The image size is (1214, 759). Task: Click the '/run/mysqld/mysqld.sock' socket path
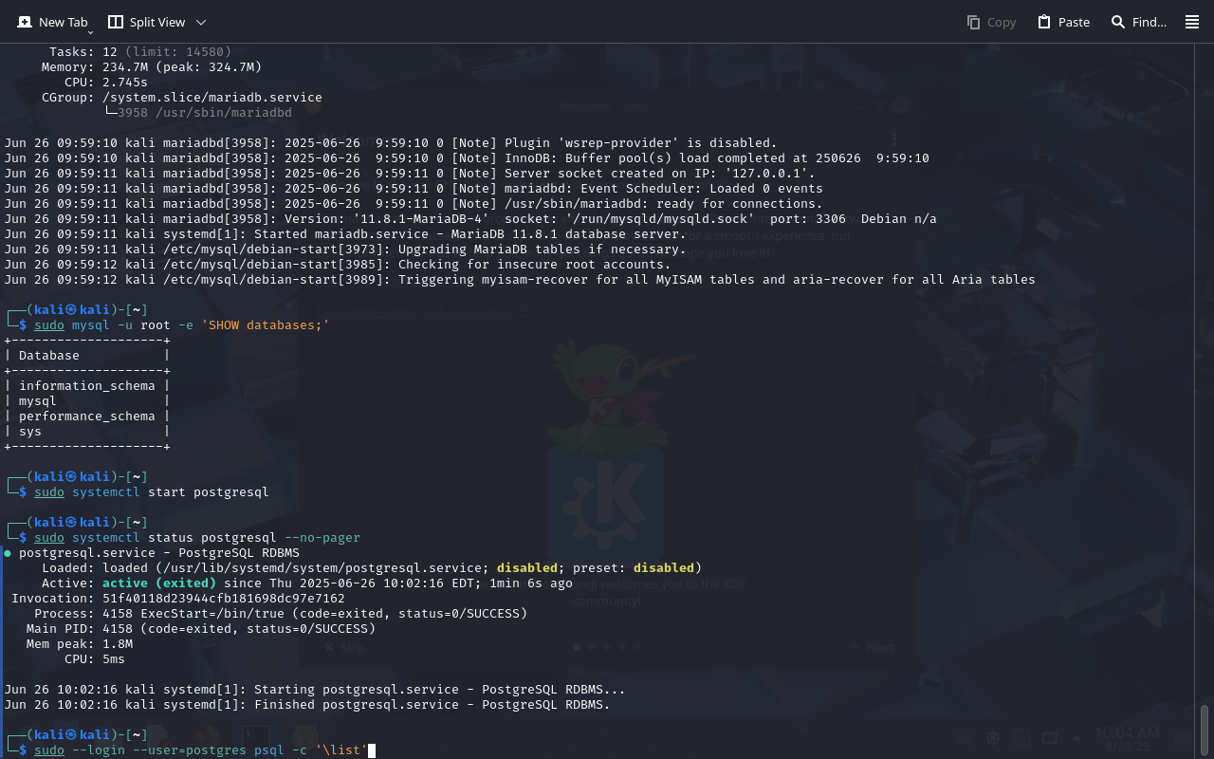660,219
